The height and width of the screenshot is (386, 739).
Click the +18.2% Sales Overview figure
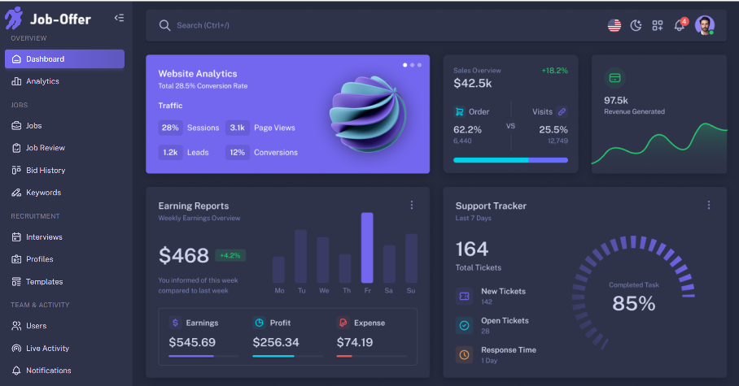pos(555,71)
